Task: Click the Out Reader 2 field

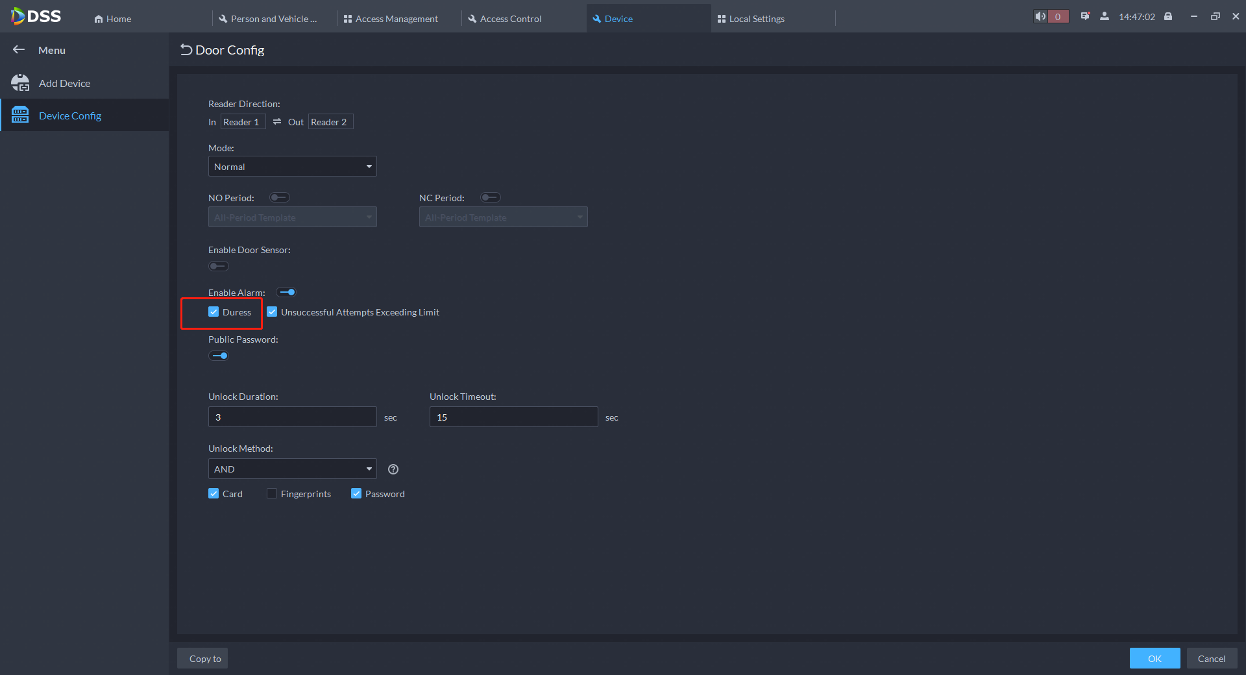Action: point(330,121)
